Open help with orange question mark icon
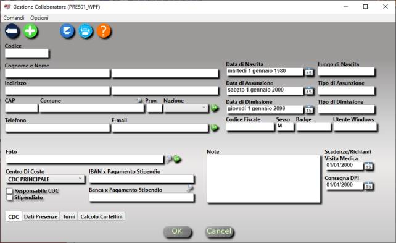This screenshot has height=243, width=396. [x=104, y=31]
